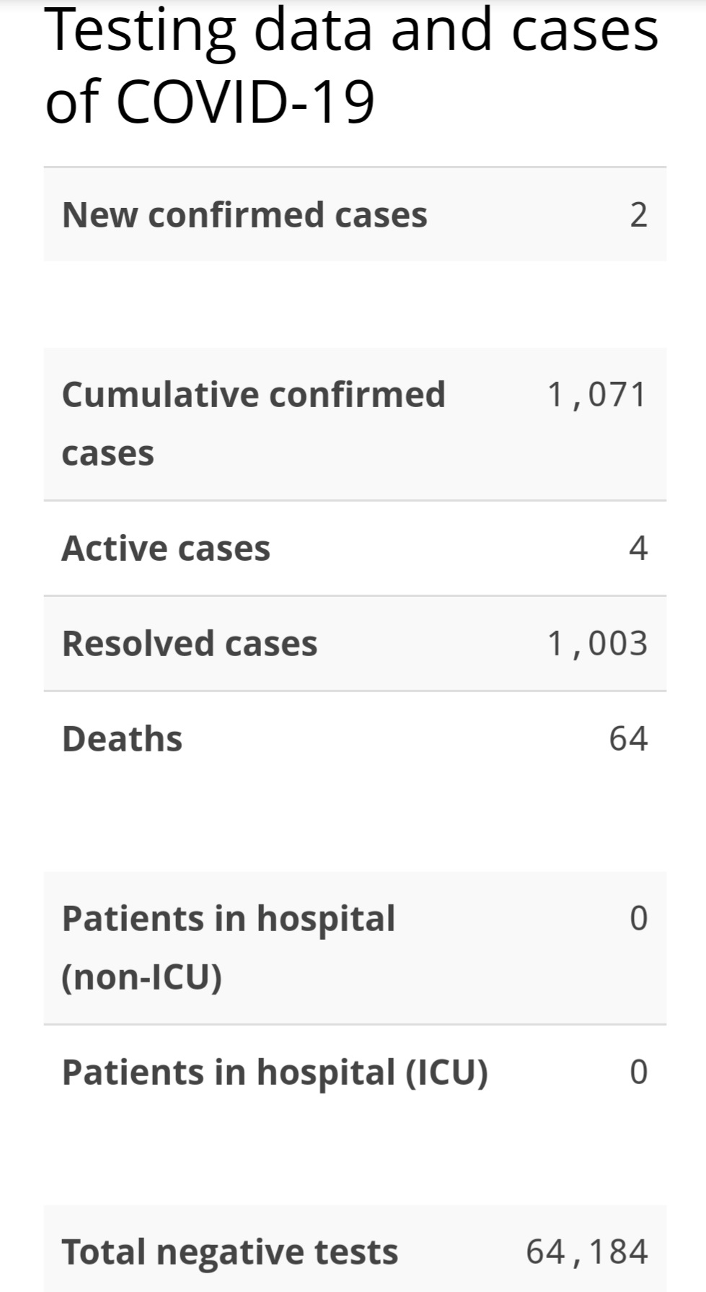Select the 'Active cases' row label
The image size is (706, 1292).
coord(166,549)
